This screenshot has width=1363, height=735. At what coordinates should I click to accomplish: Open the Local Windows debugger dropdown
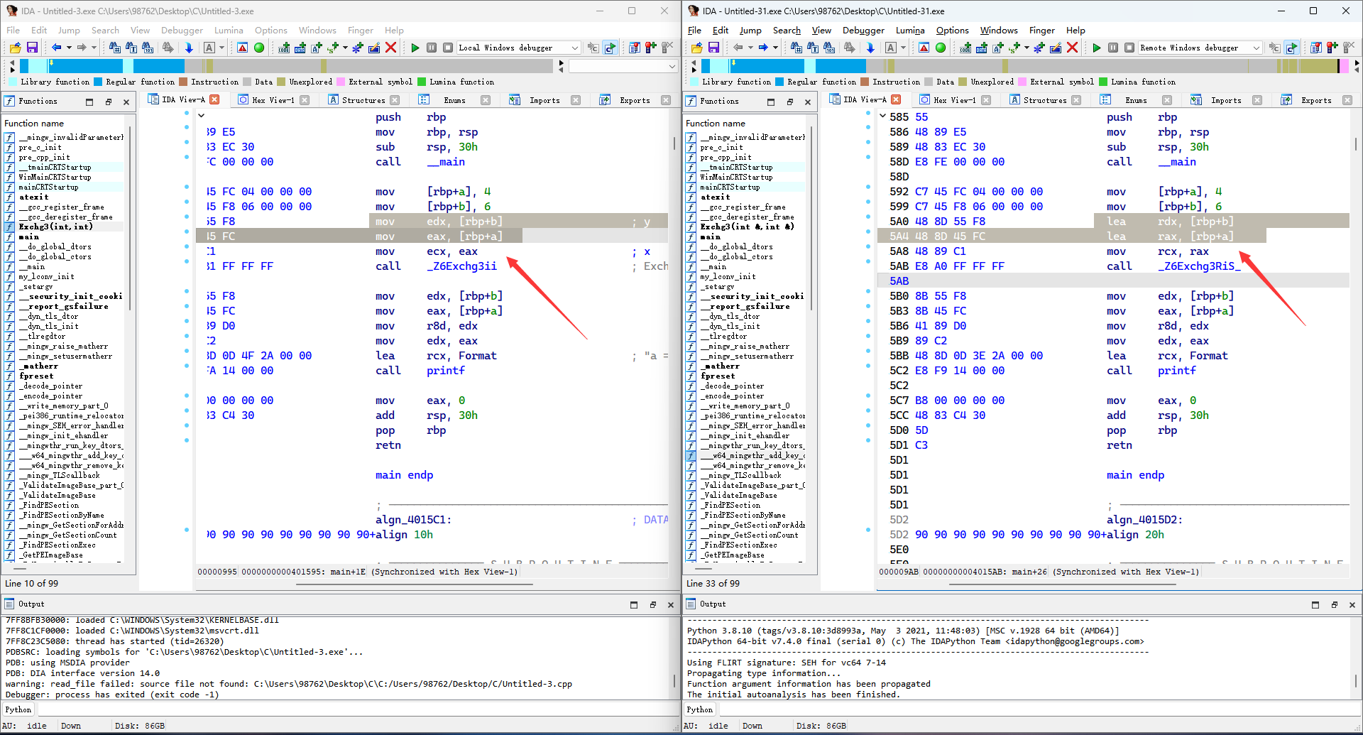click(575, 48)
